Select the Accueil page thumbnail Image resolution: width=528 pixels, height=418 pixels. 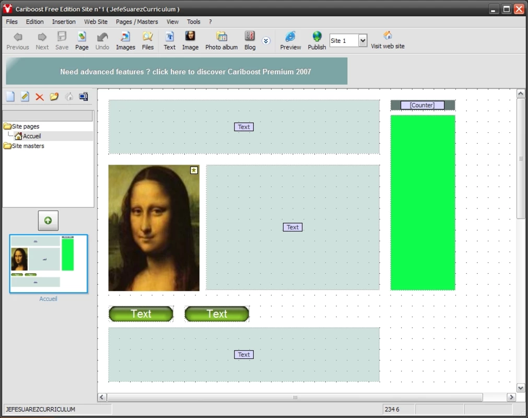pos(49,264)
